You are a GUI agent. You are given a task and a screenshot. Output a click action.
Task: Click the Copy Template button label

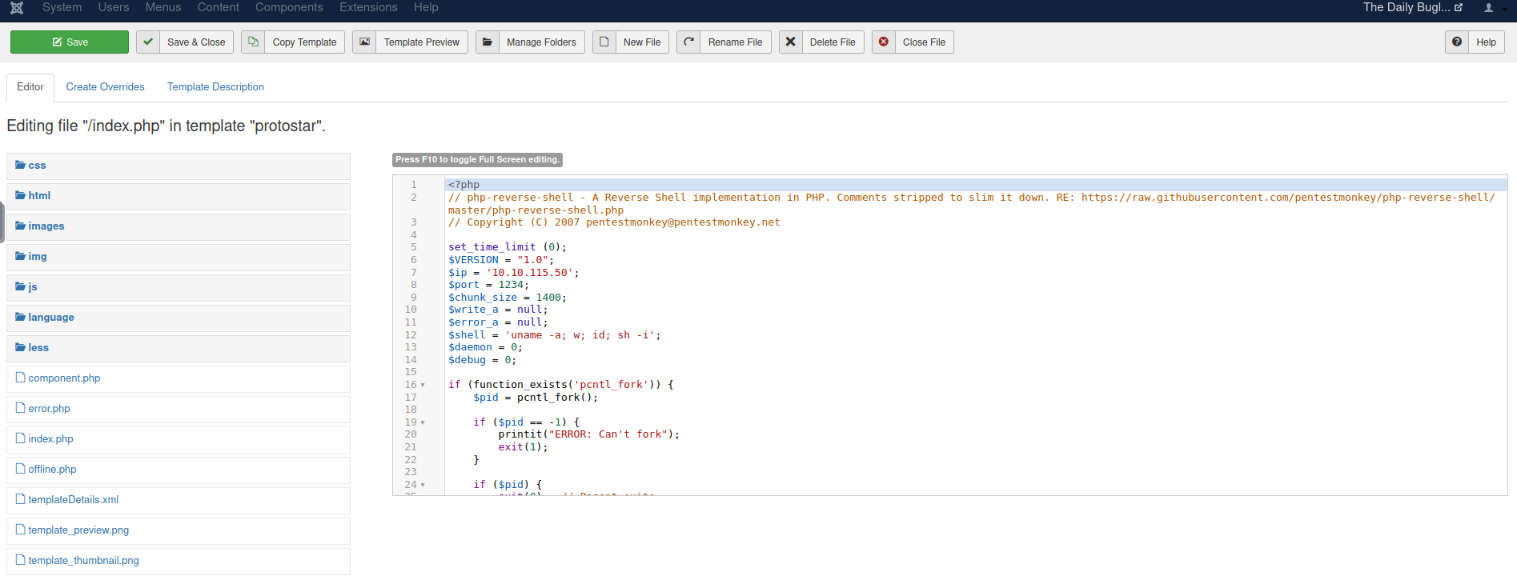coord(304,42)
